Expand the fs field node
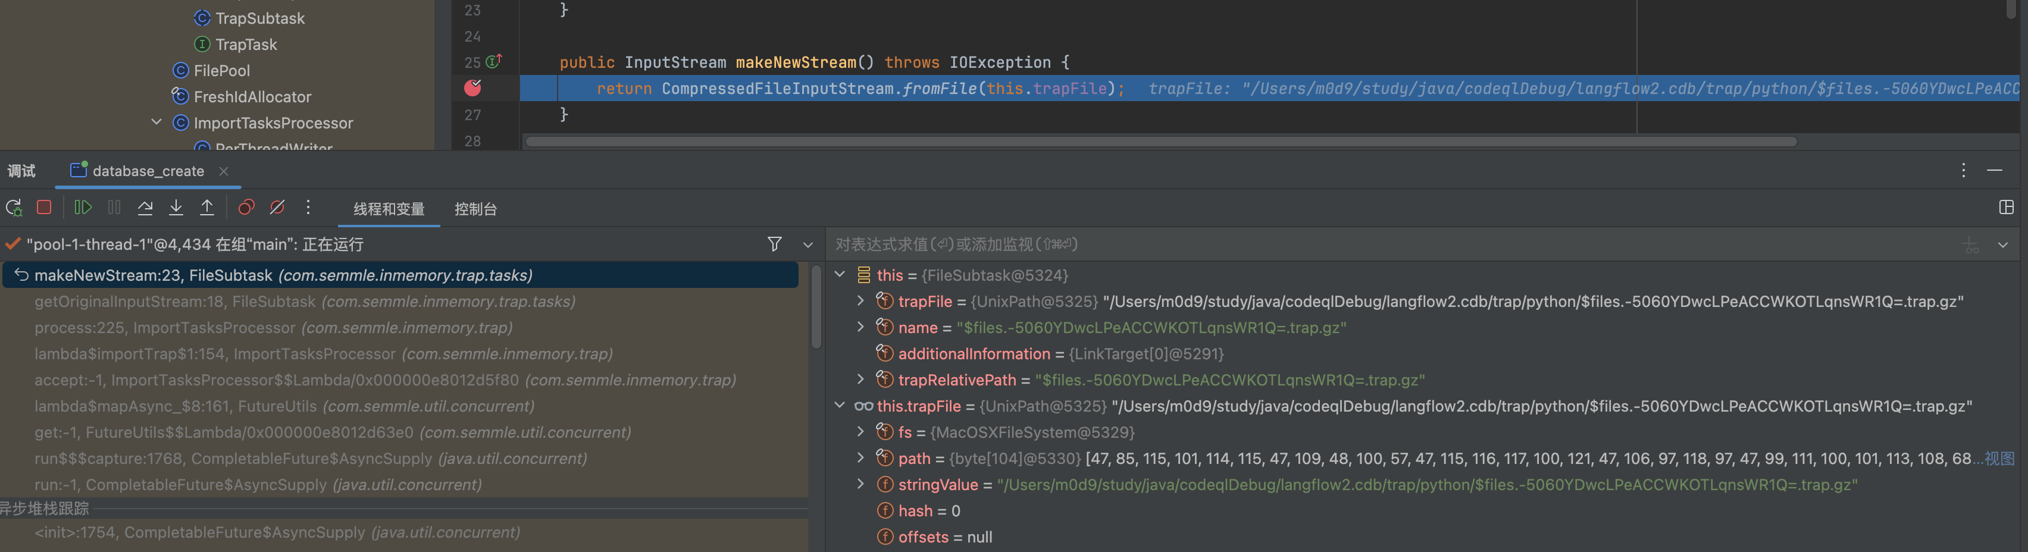Screen dimensions: 2028x552 click(x=860, y=431)
